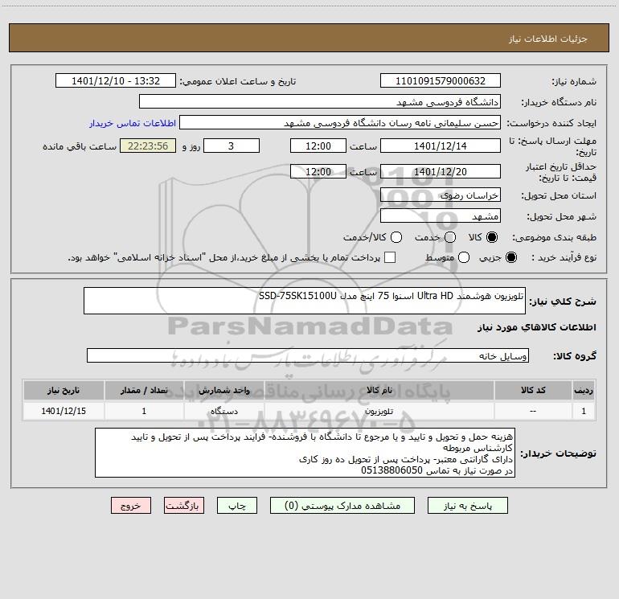
Task: Click the validity time field 12:00 beside 1401/12/20
Action: [318, 171]
